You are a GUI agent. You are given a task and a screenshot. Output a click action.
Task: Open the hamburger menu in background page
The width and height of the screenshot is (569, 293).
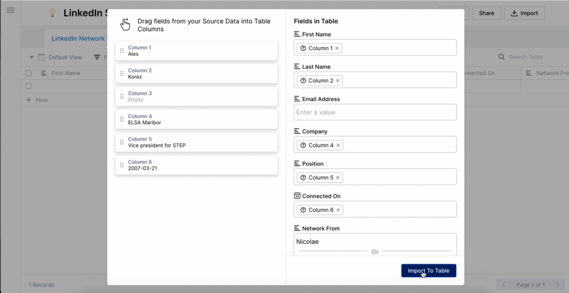coord(10,10)
